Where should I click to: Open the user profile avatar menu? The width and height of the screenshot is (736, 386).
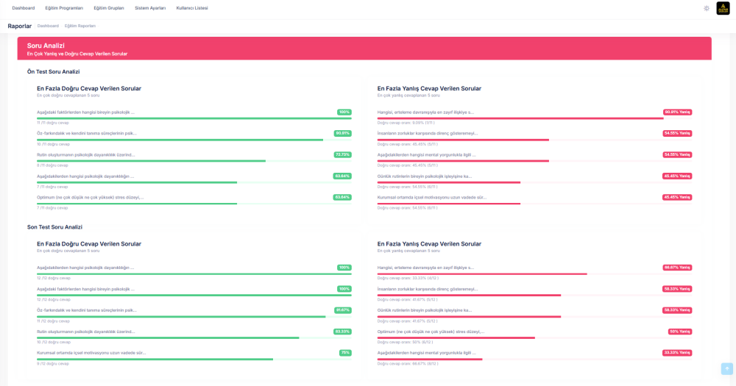click(x=723, y=8)
